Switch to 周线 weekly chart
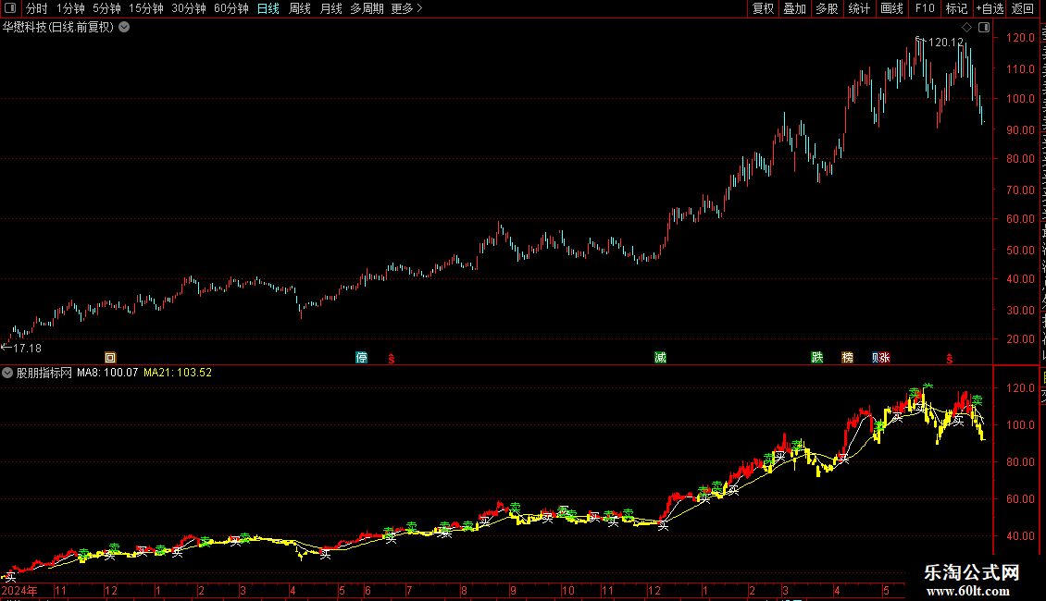Screen dimensions: 1046x601 [300, 8]
